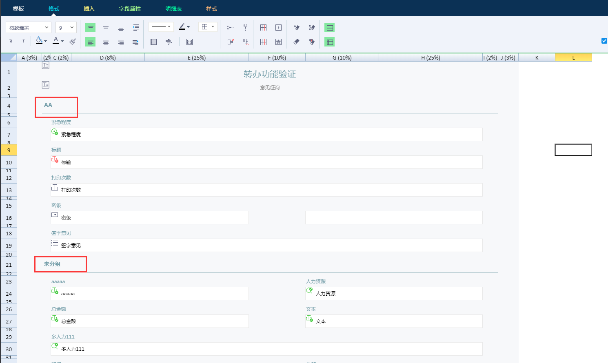The image size is (608, 363).
Task: Toggle bold text formatting
Action: [11, 42]
